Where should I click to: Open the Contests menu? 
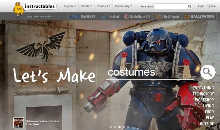[x=104, y=6]
